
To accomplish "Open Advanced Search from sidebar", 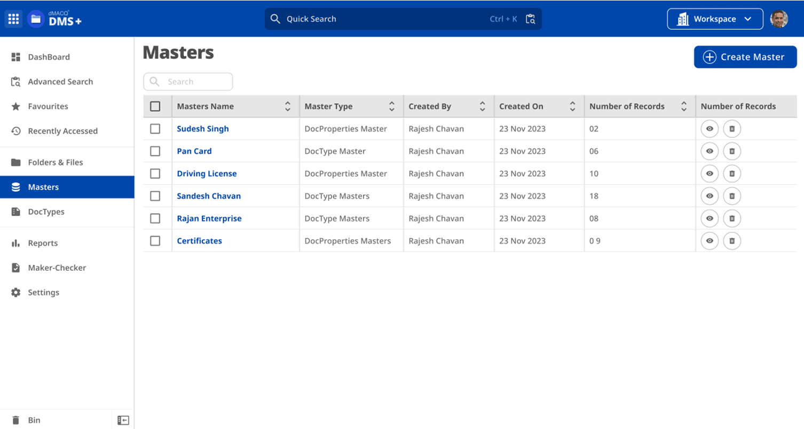I will tap(67, 82).
